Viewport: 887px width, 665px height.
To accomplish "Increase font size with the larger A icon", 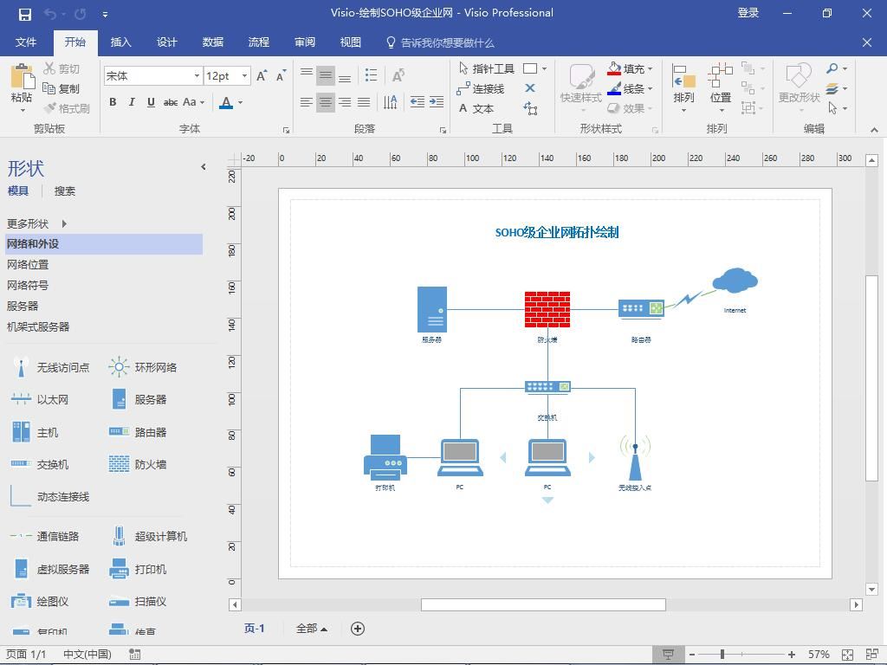I will coord(262,76).
